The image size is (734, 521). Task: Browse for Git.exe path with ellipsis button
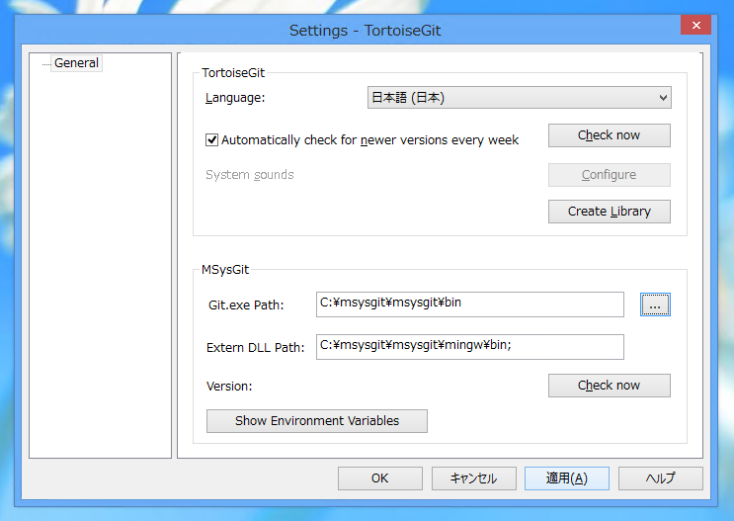tap(655, 304)
